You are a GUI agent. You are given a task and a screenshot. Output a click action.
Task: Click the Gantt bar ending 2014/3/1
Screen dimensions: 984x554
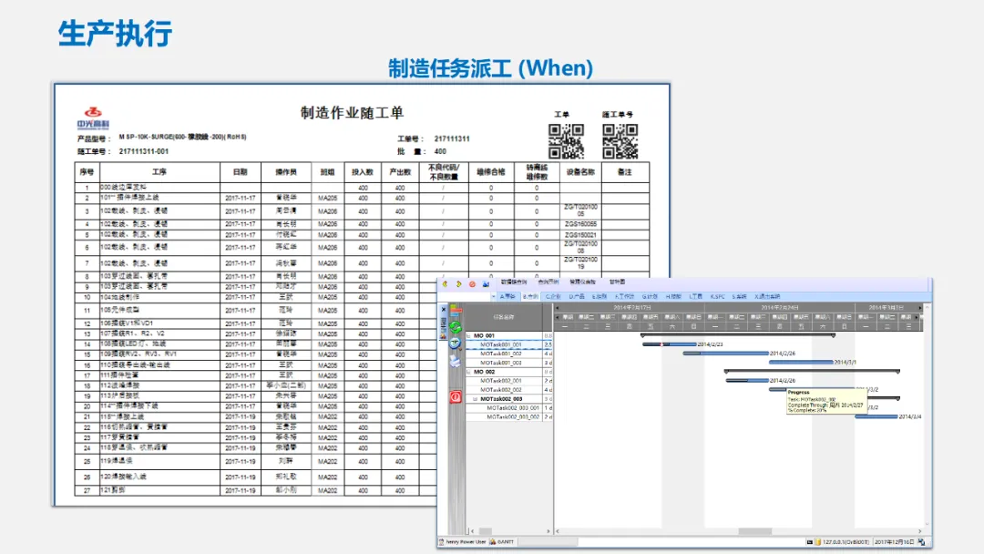[801, 362]
